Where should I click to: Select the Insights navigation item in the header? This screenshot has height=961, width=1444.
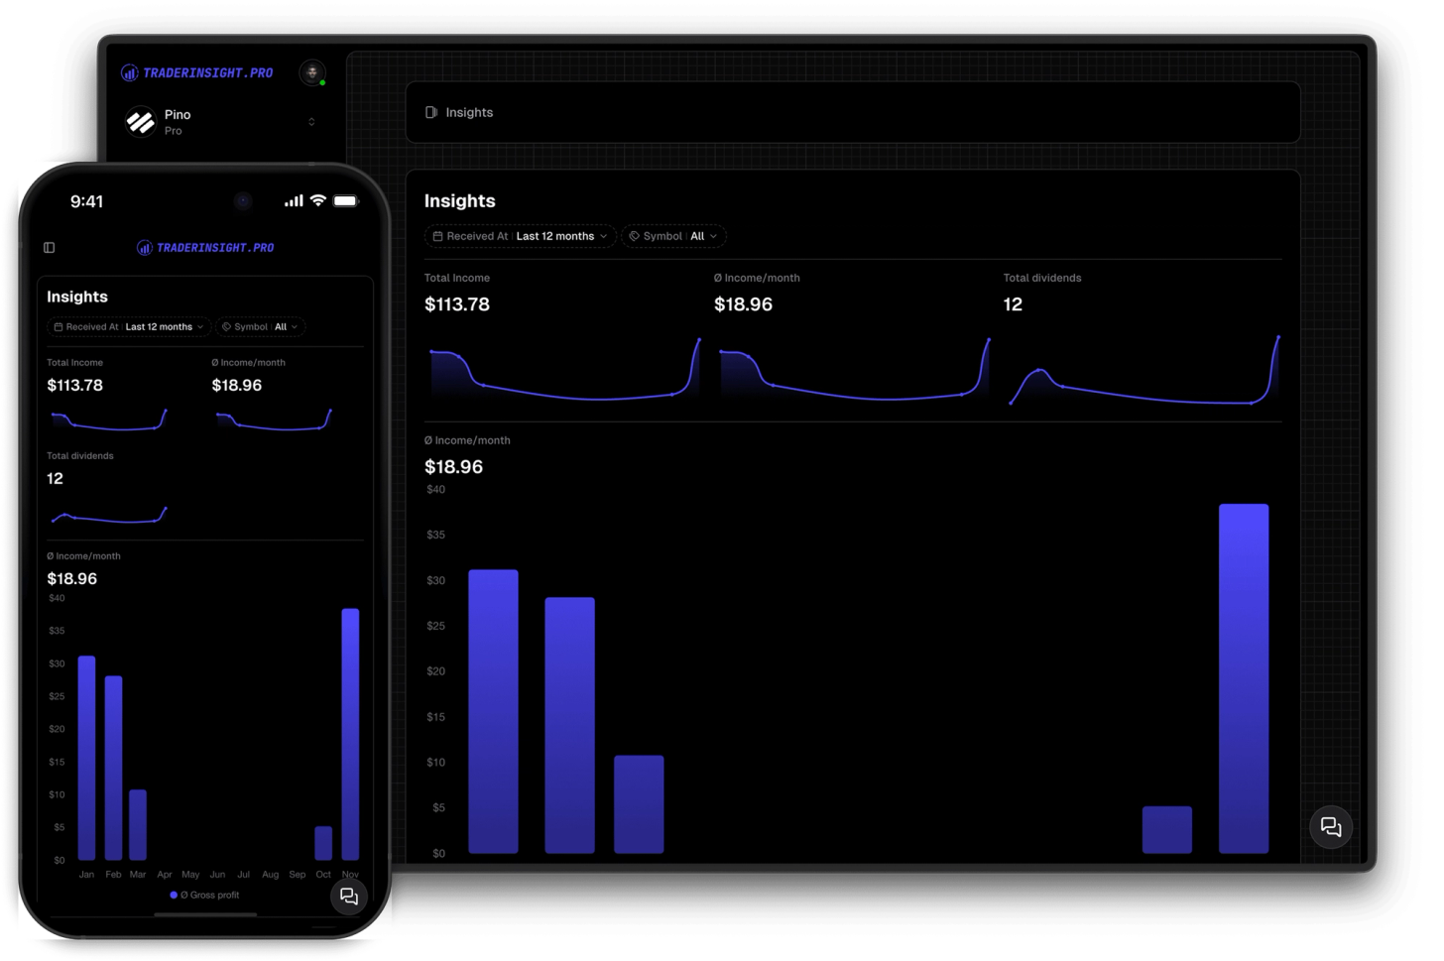472,112
